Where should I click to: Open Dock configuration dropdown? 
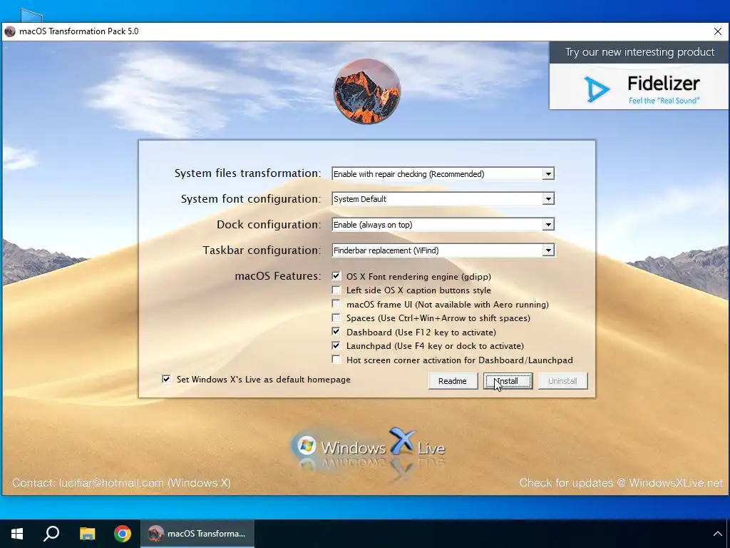click(x=443, y=225)
